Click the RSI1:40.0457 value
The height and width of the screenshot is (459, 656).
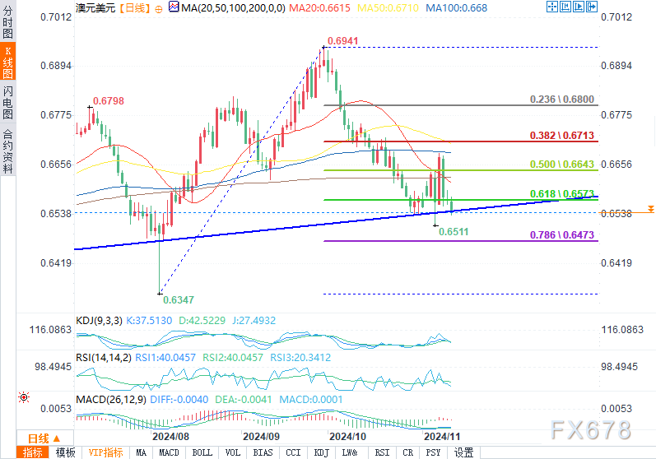165,358
